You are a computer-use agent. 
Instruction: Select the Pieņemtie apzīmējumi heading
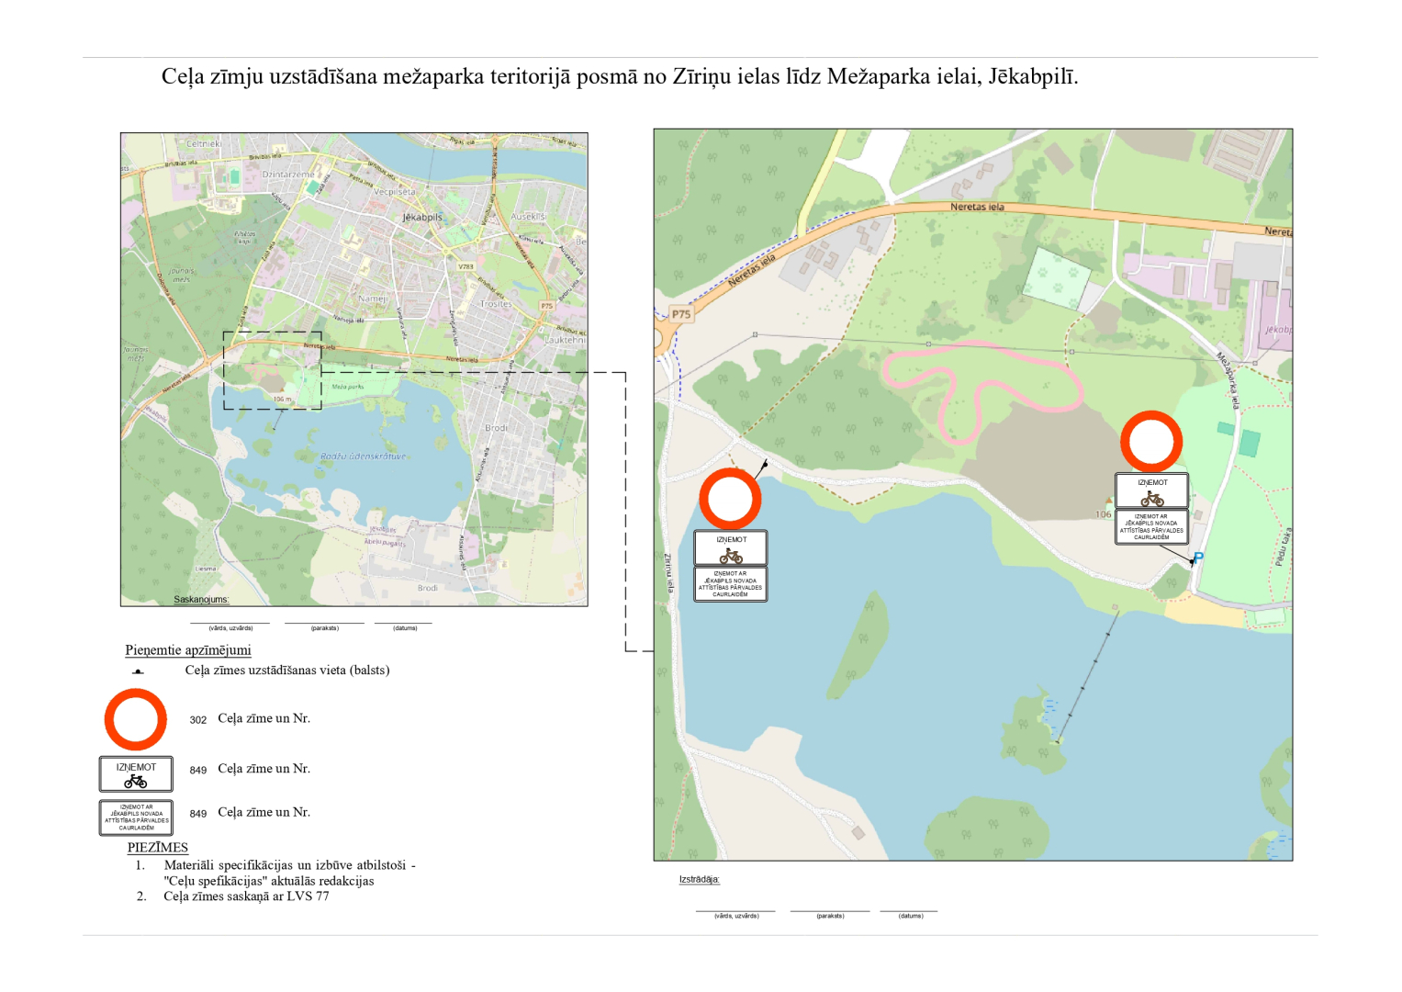click(188, 650)
